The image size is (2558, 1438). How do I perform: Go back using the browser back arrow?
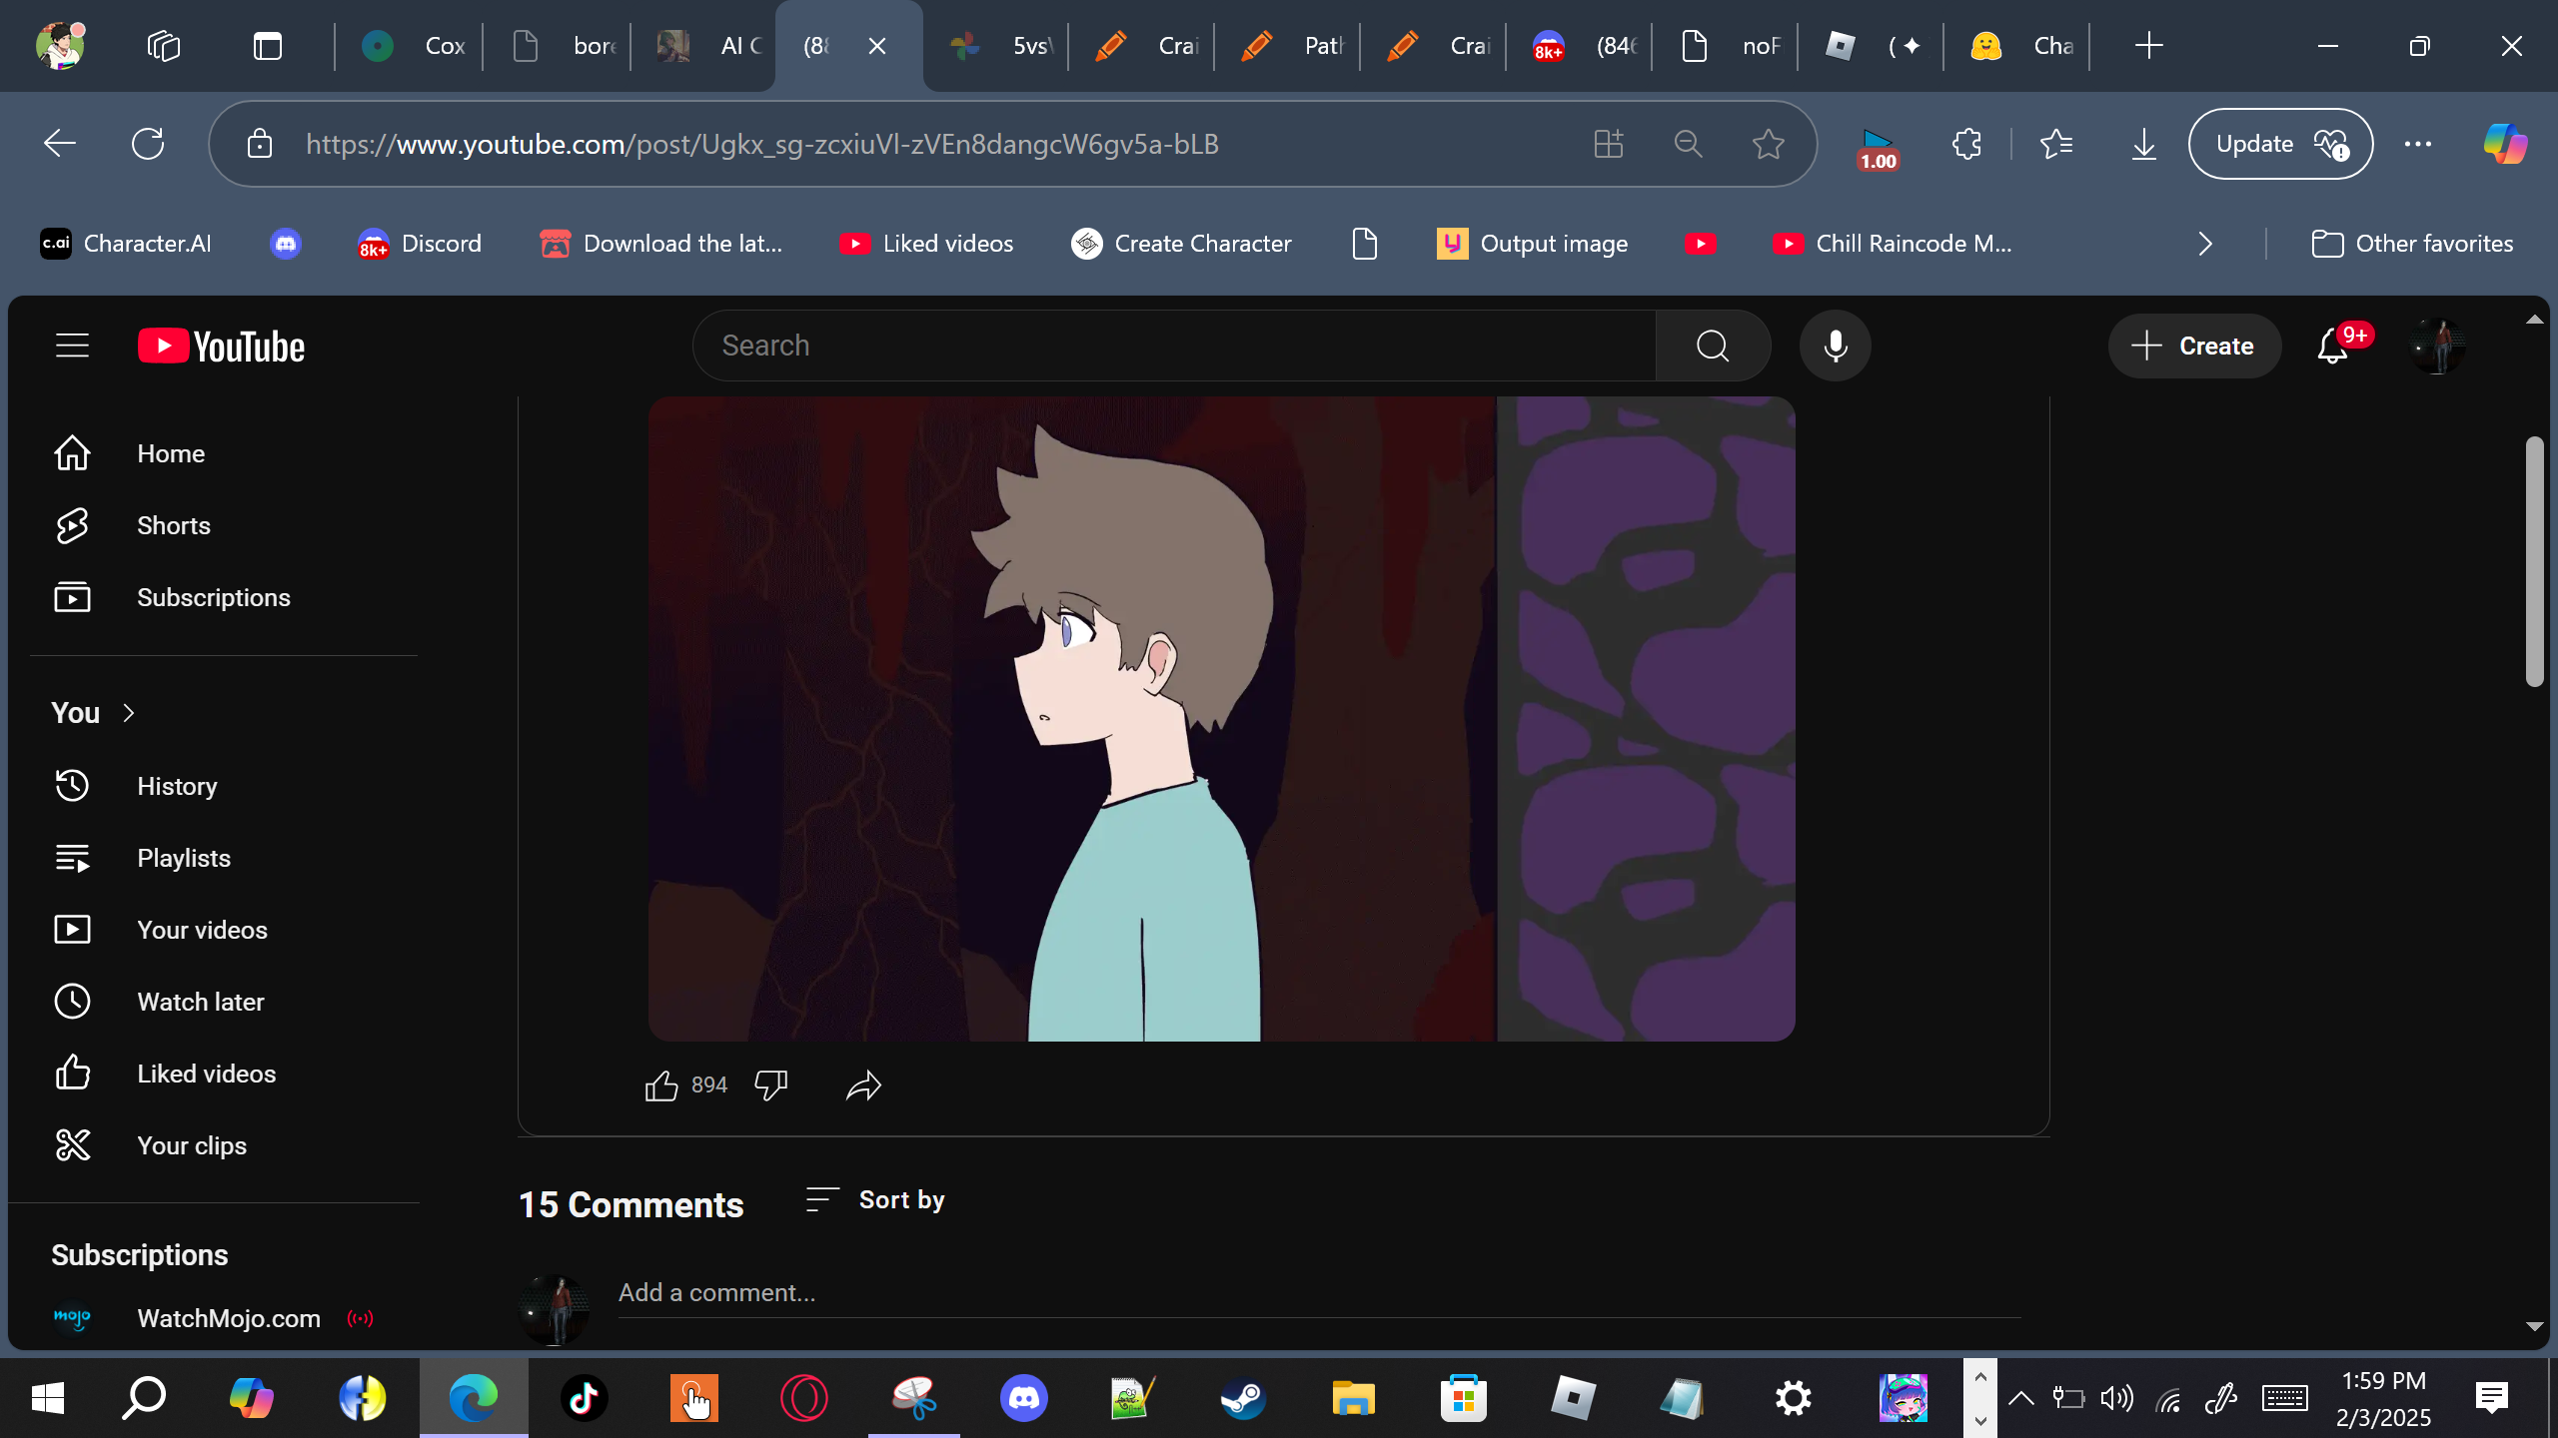pos(60,144)
